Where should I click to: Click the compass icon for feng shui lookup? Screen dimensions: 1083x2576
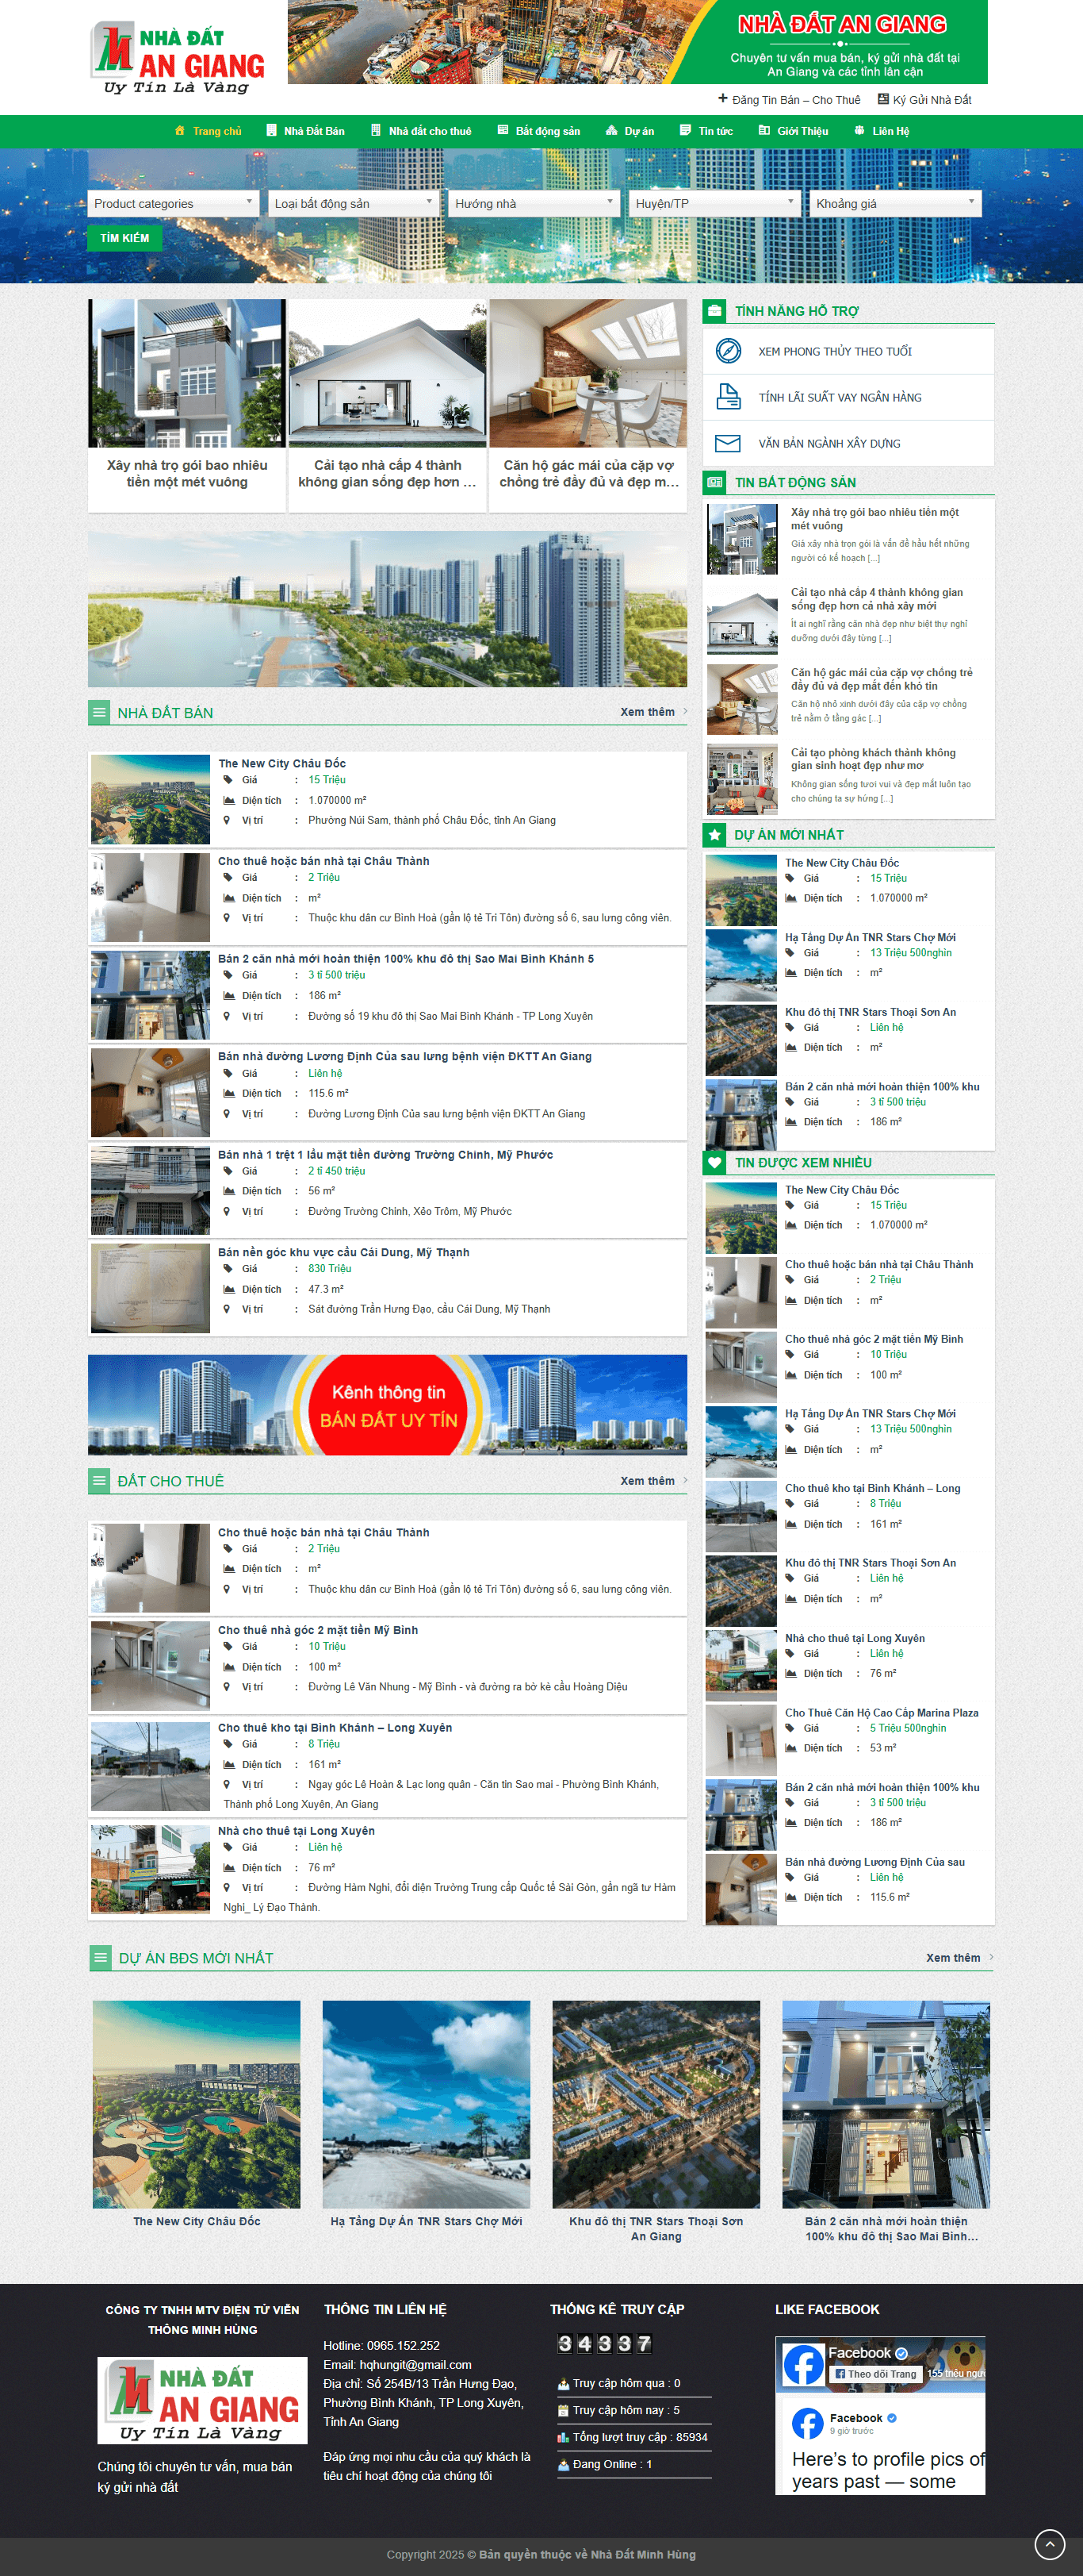(729, 351)
